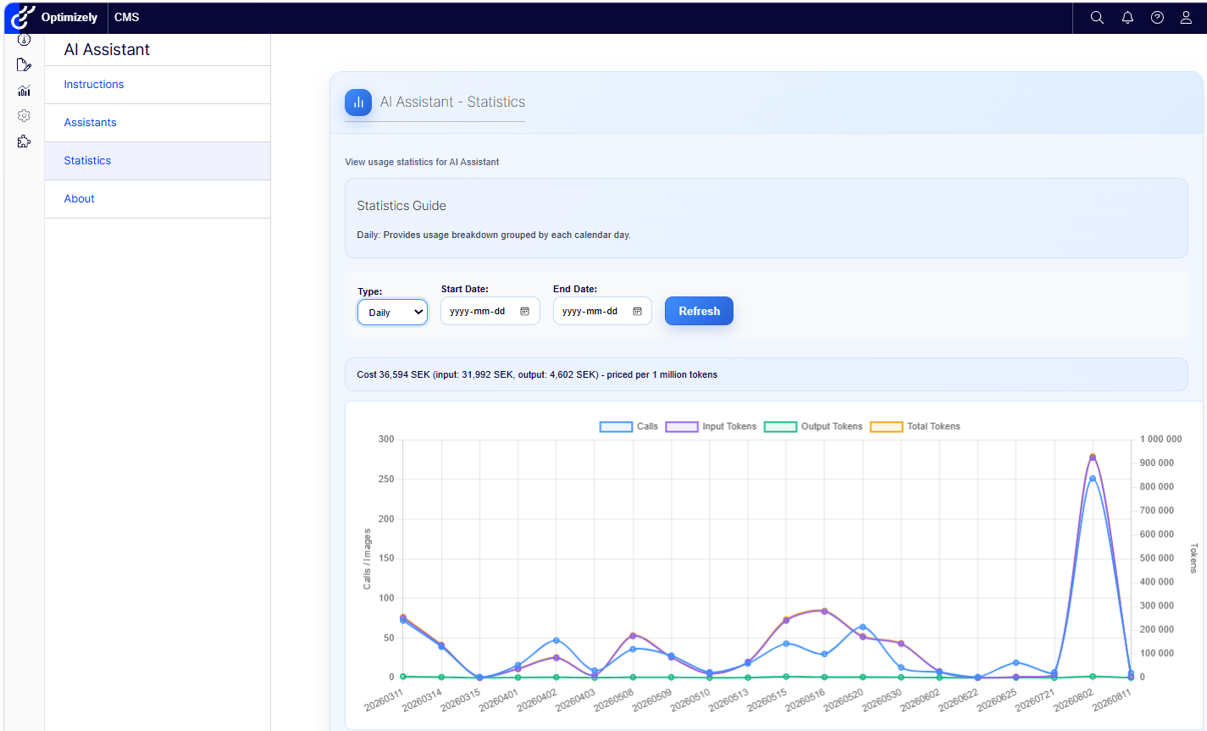Click the 20260625 Calls data point

pos(1016,662)
